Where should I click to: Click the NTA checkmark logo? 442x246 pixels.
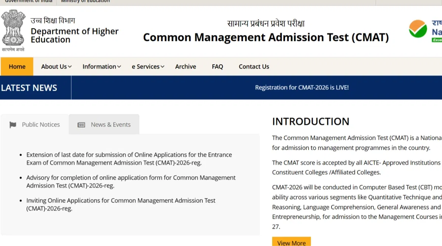coord(418,29)
